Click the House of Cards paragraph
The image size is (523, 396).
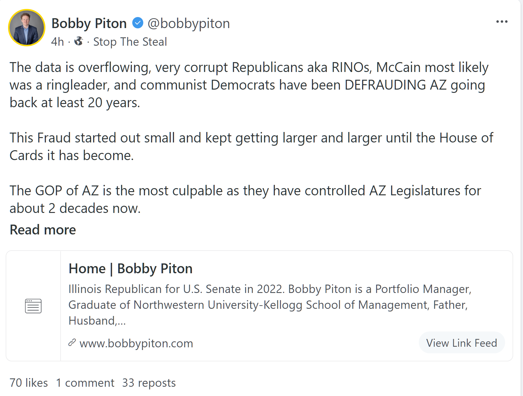251,146
